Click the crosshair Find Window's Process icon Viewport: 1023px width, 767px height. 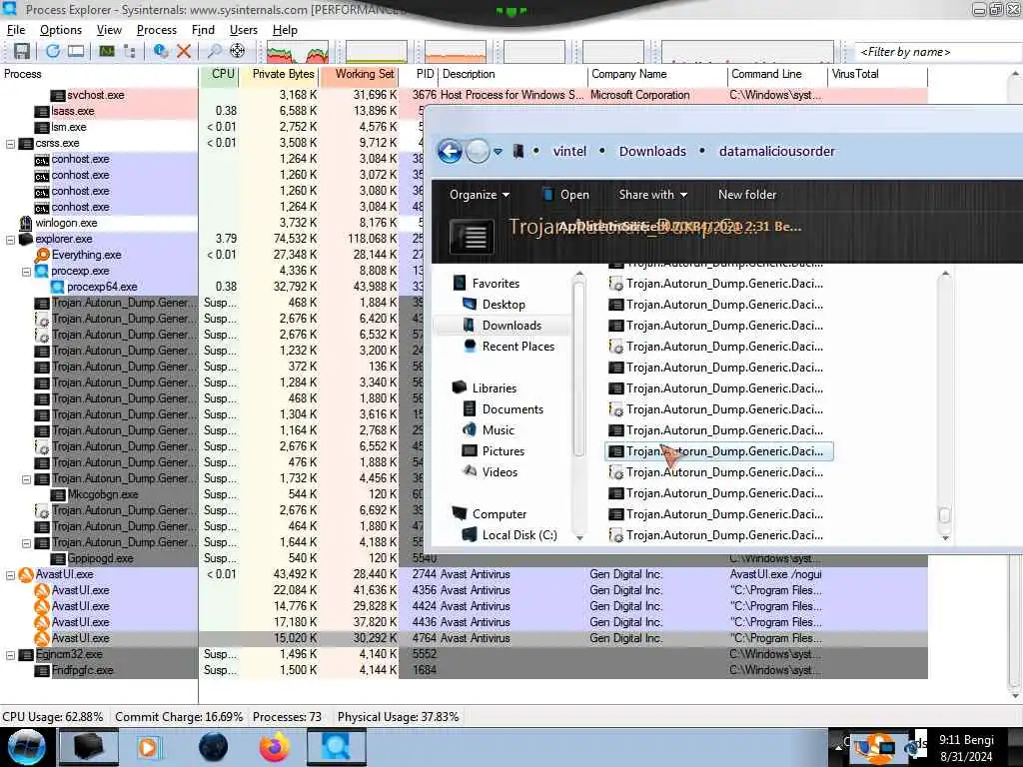coord(238,51)
